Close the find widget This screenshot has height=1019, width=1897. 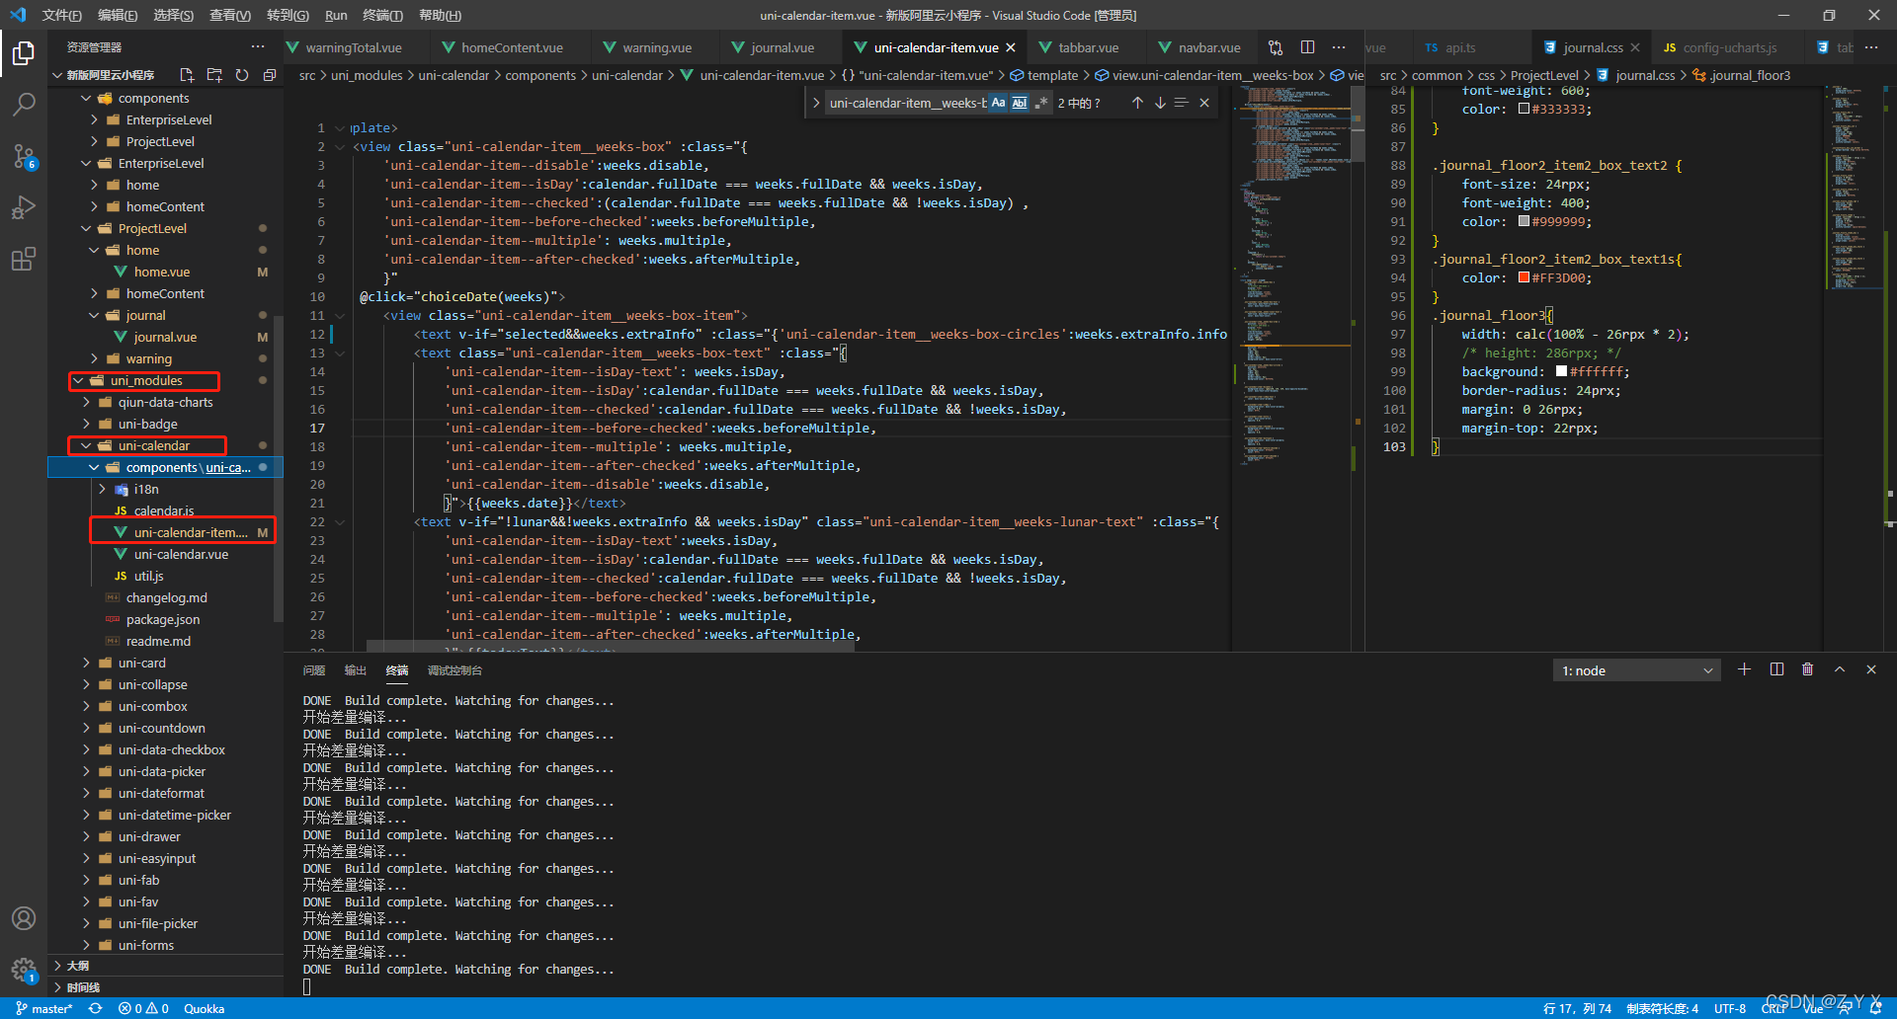click(x=1204, y=103)
